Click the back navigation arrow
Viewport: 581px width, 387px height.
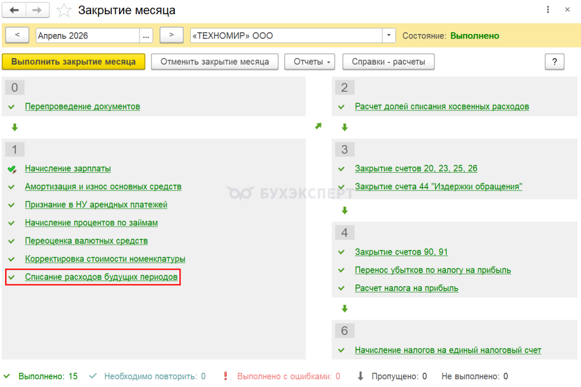coord(15,10)
